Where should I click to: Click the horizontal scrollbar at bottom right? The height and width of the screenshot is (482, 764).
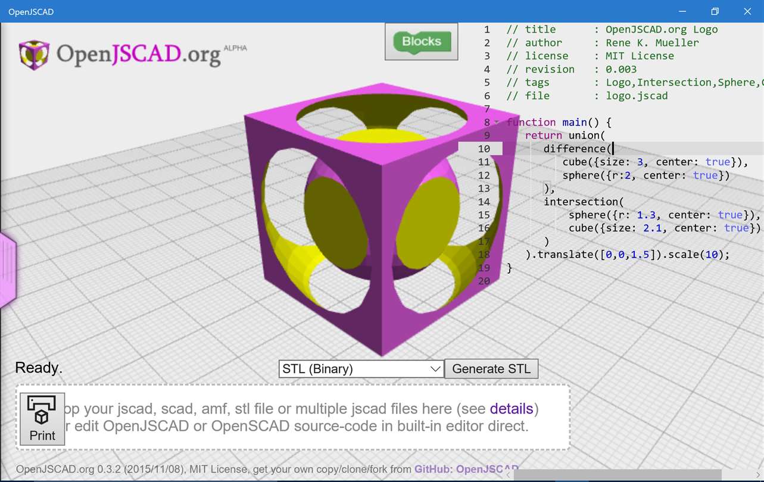618,475
